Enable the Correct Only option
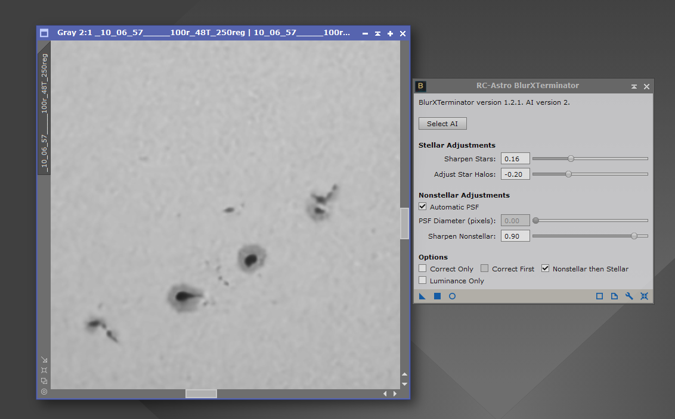675x419 pixels. point(423,269)
